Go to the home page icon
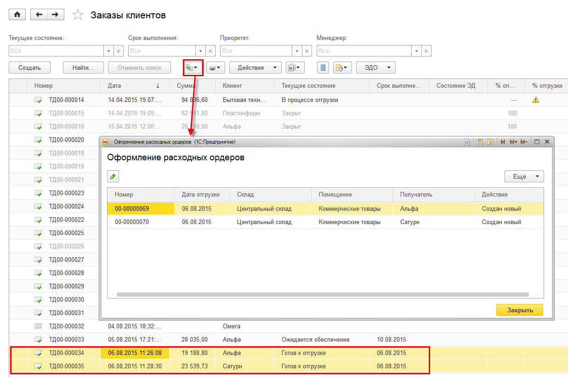The image size is (568, 377). [17, 15]
